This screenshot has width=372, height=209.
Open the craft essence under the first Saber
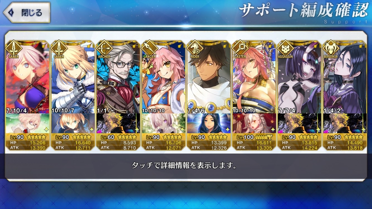point(28,123)
